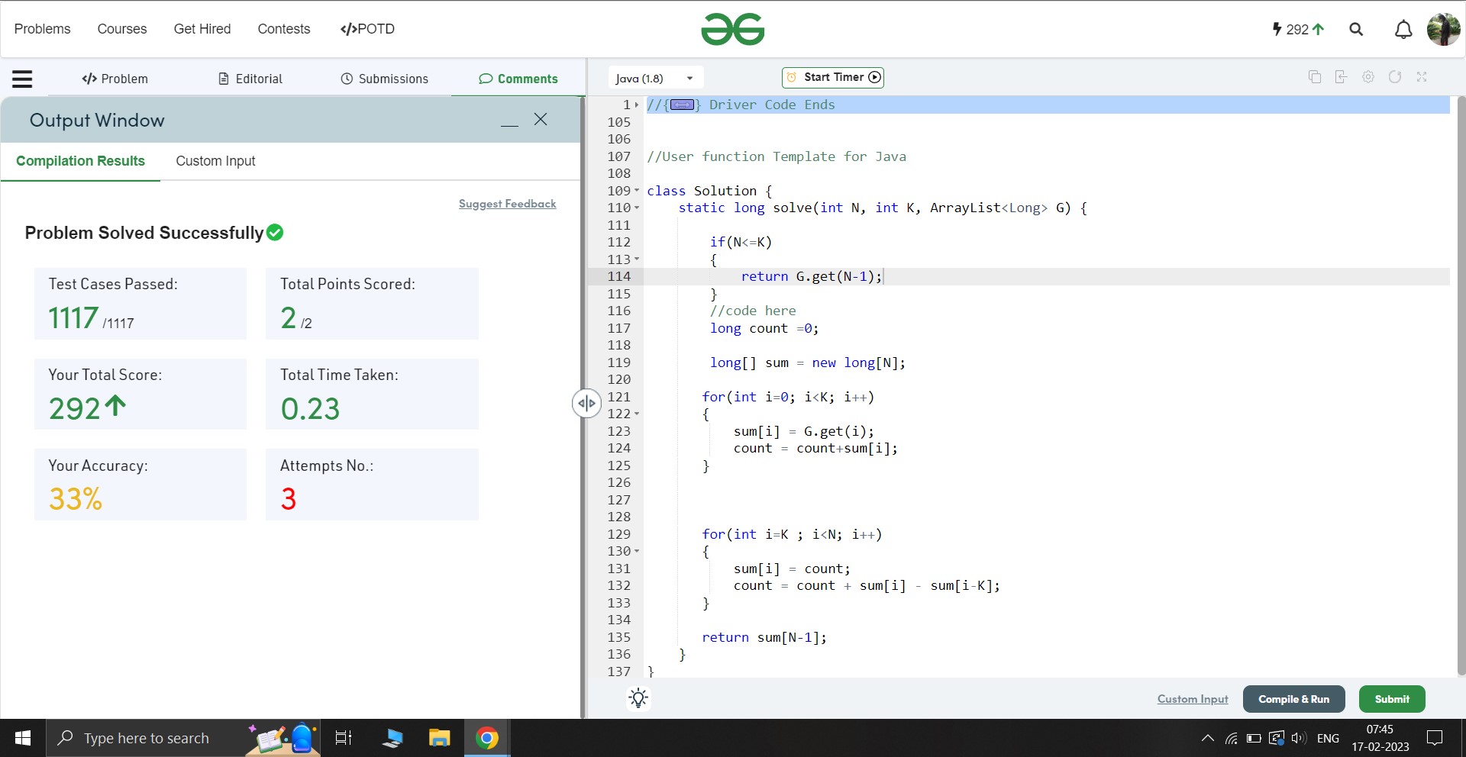Click the Custom Input link below editor

point(1193,699)
